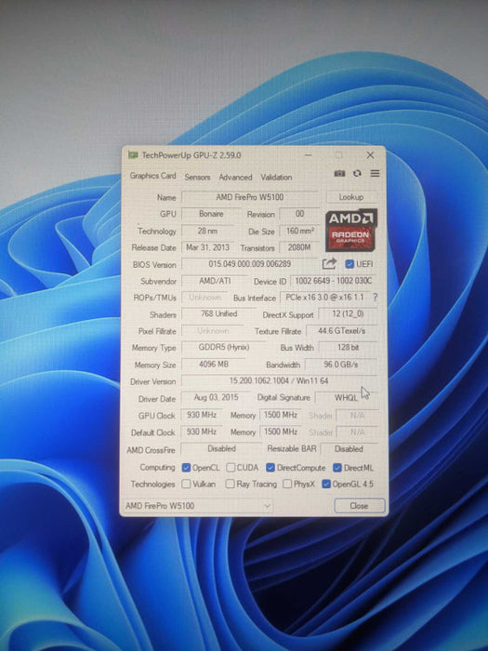Click the Close button at bottom

tap(360, 506)
